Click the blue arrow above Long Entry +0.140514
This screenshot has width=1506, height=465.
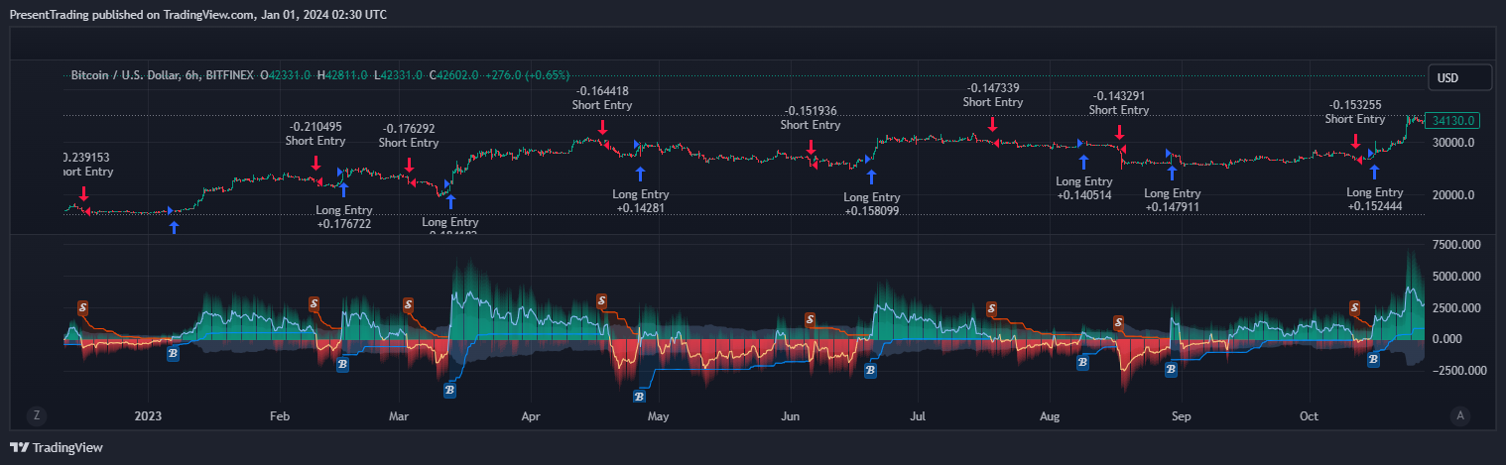(1083, 161)
